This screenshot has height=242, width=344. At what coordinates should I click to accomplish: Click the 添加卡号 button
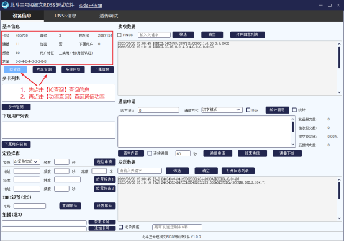coord(102,228)
